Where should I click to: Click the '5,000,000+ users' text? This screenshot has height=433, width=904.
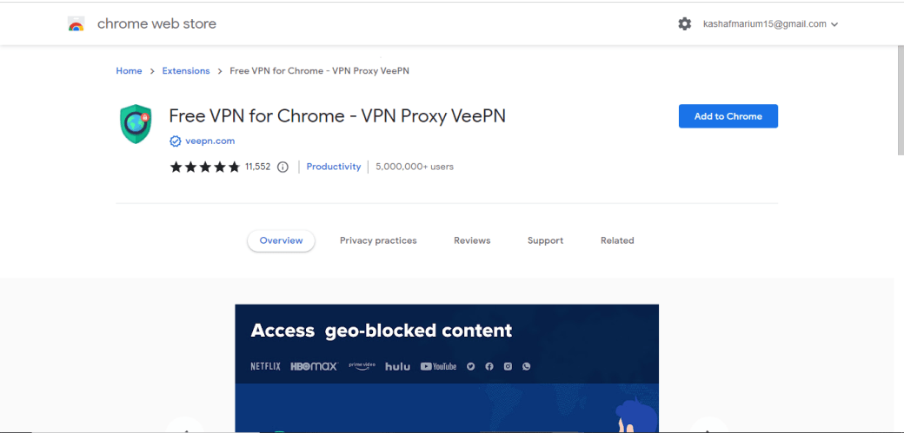[415, 167]
